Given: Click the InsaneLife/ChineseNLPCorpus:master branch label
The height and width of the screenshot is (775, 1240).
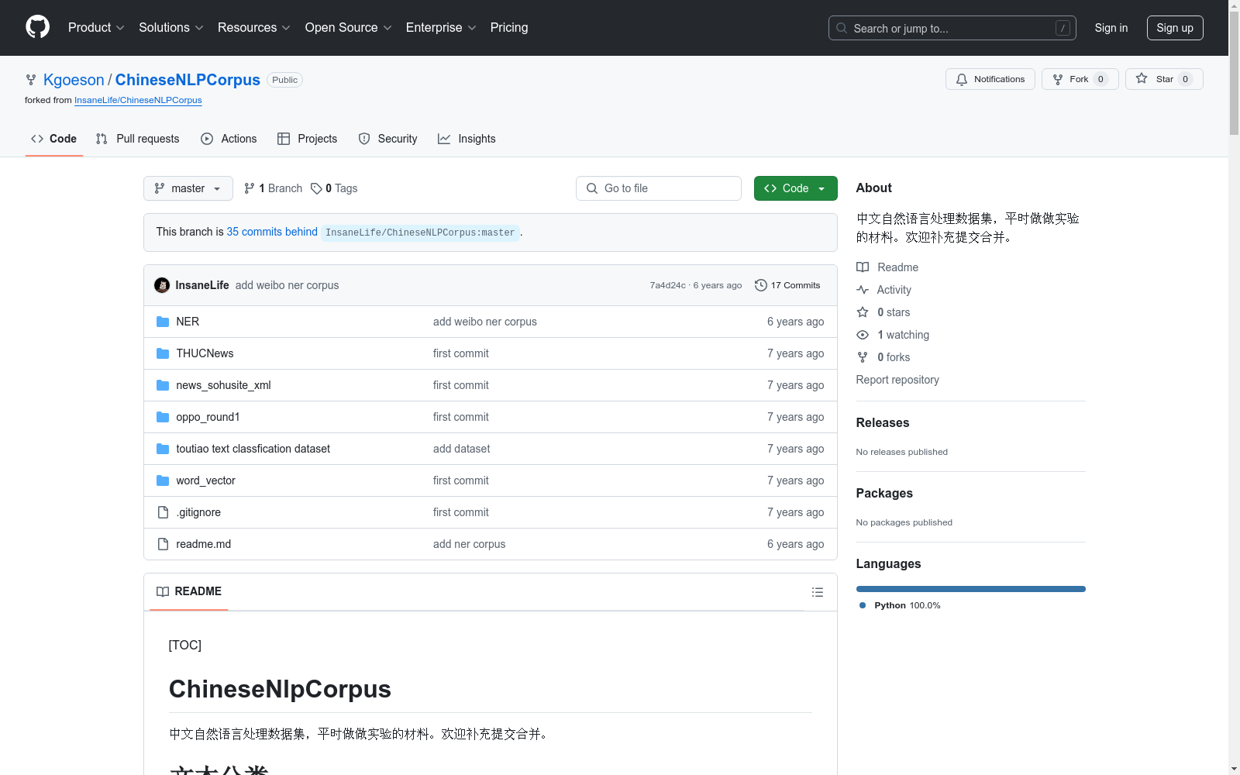Looking at the screenshot, I should pyautogui.click(x=420, y=232).
